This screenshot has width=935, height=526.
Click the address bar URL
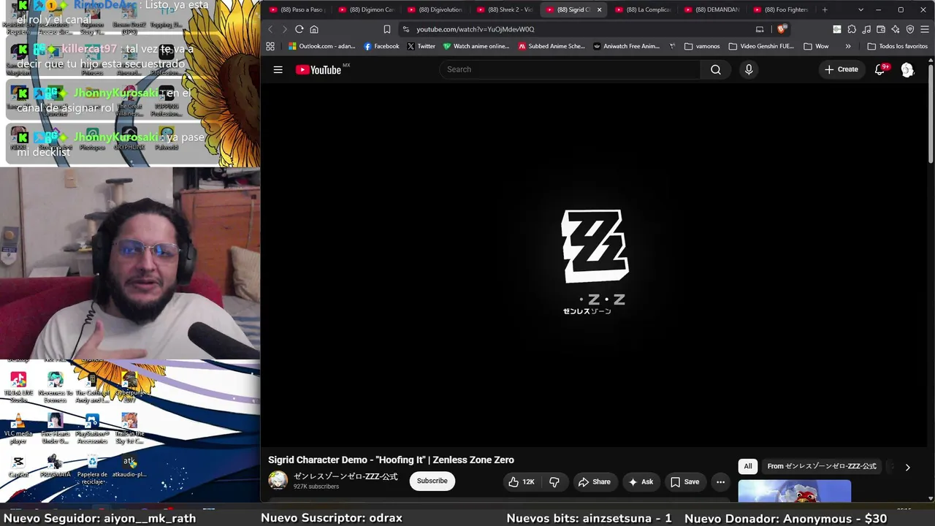pos(476,29)
